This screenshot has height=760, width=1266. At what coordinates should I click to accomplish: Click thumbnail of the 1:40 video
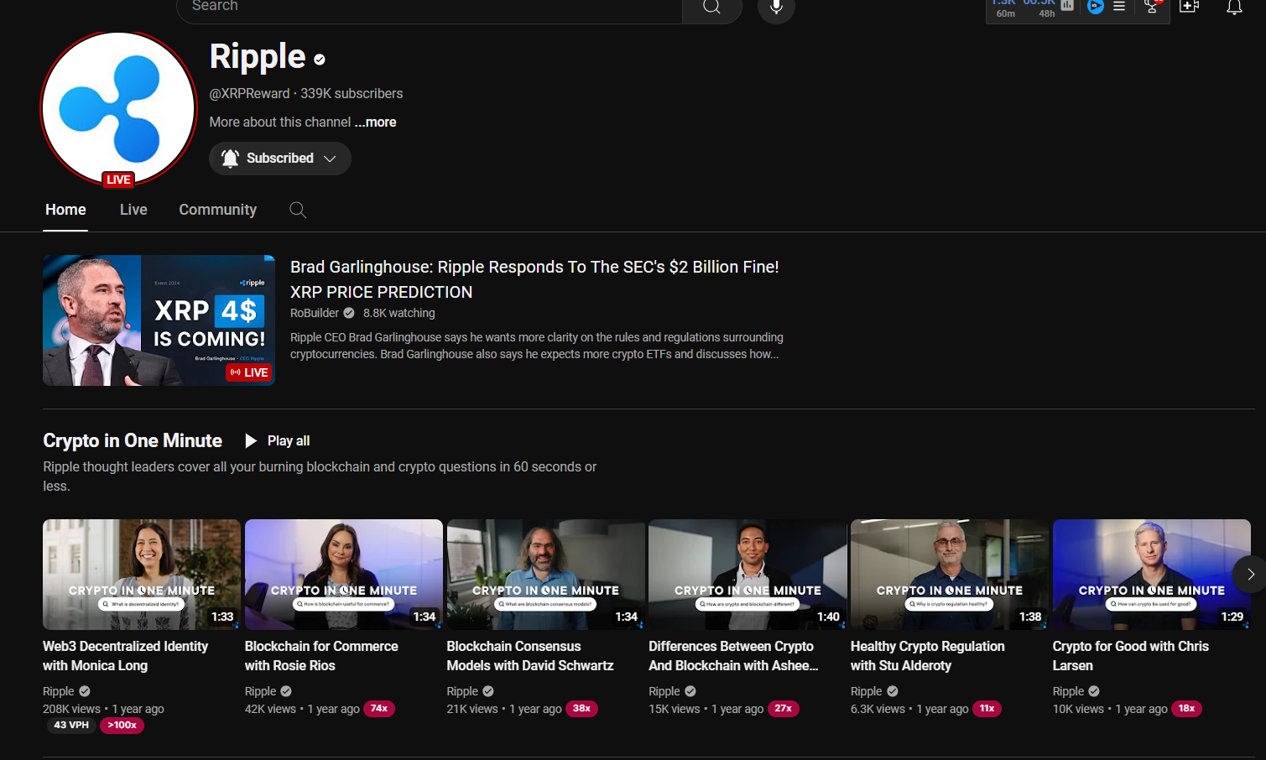748,575
